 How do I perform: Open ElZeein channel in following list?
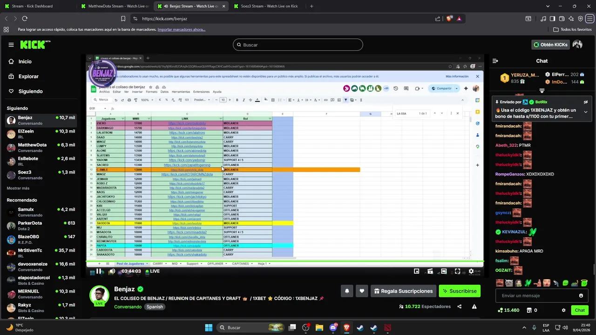coord(41,134)
